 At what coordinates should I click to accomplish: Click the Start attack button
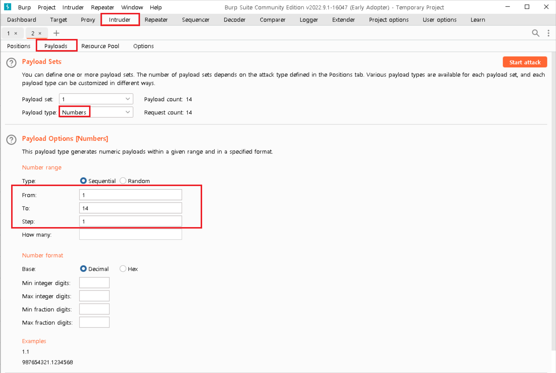coord(525,62)
